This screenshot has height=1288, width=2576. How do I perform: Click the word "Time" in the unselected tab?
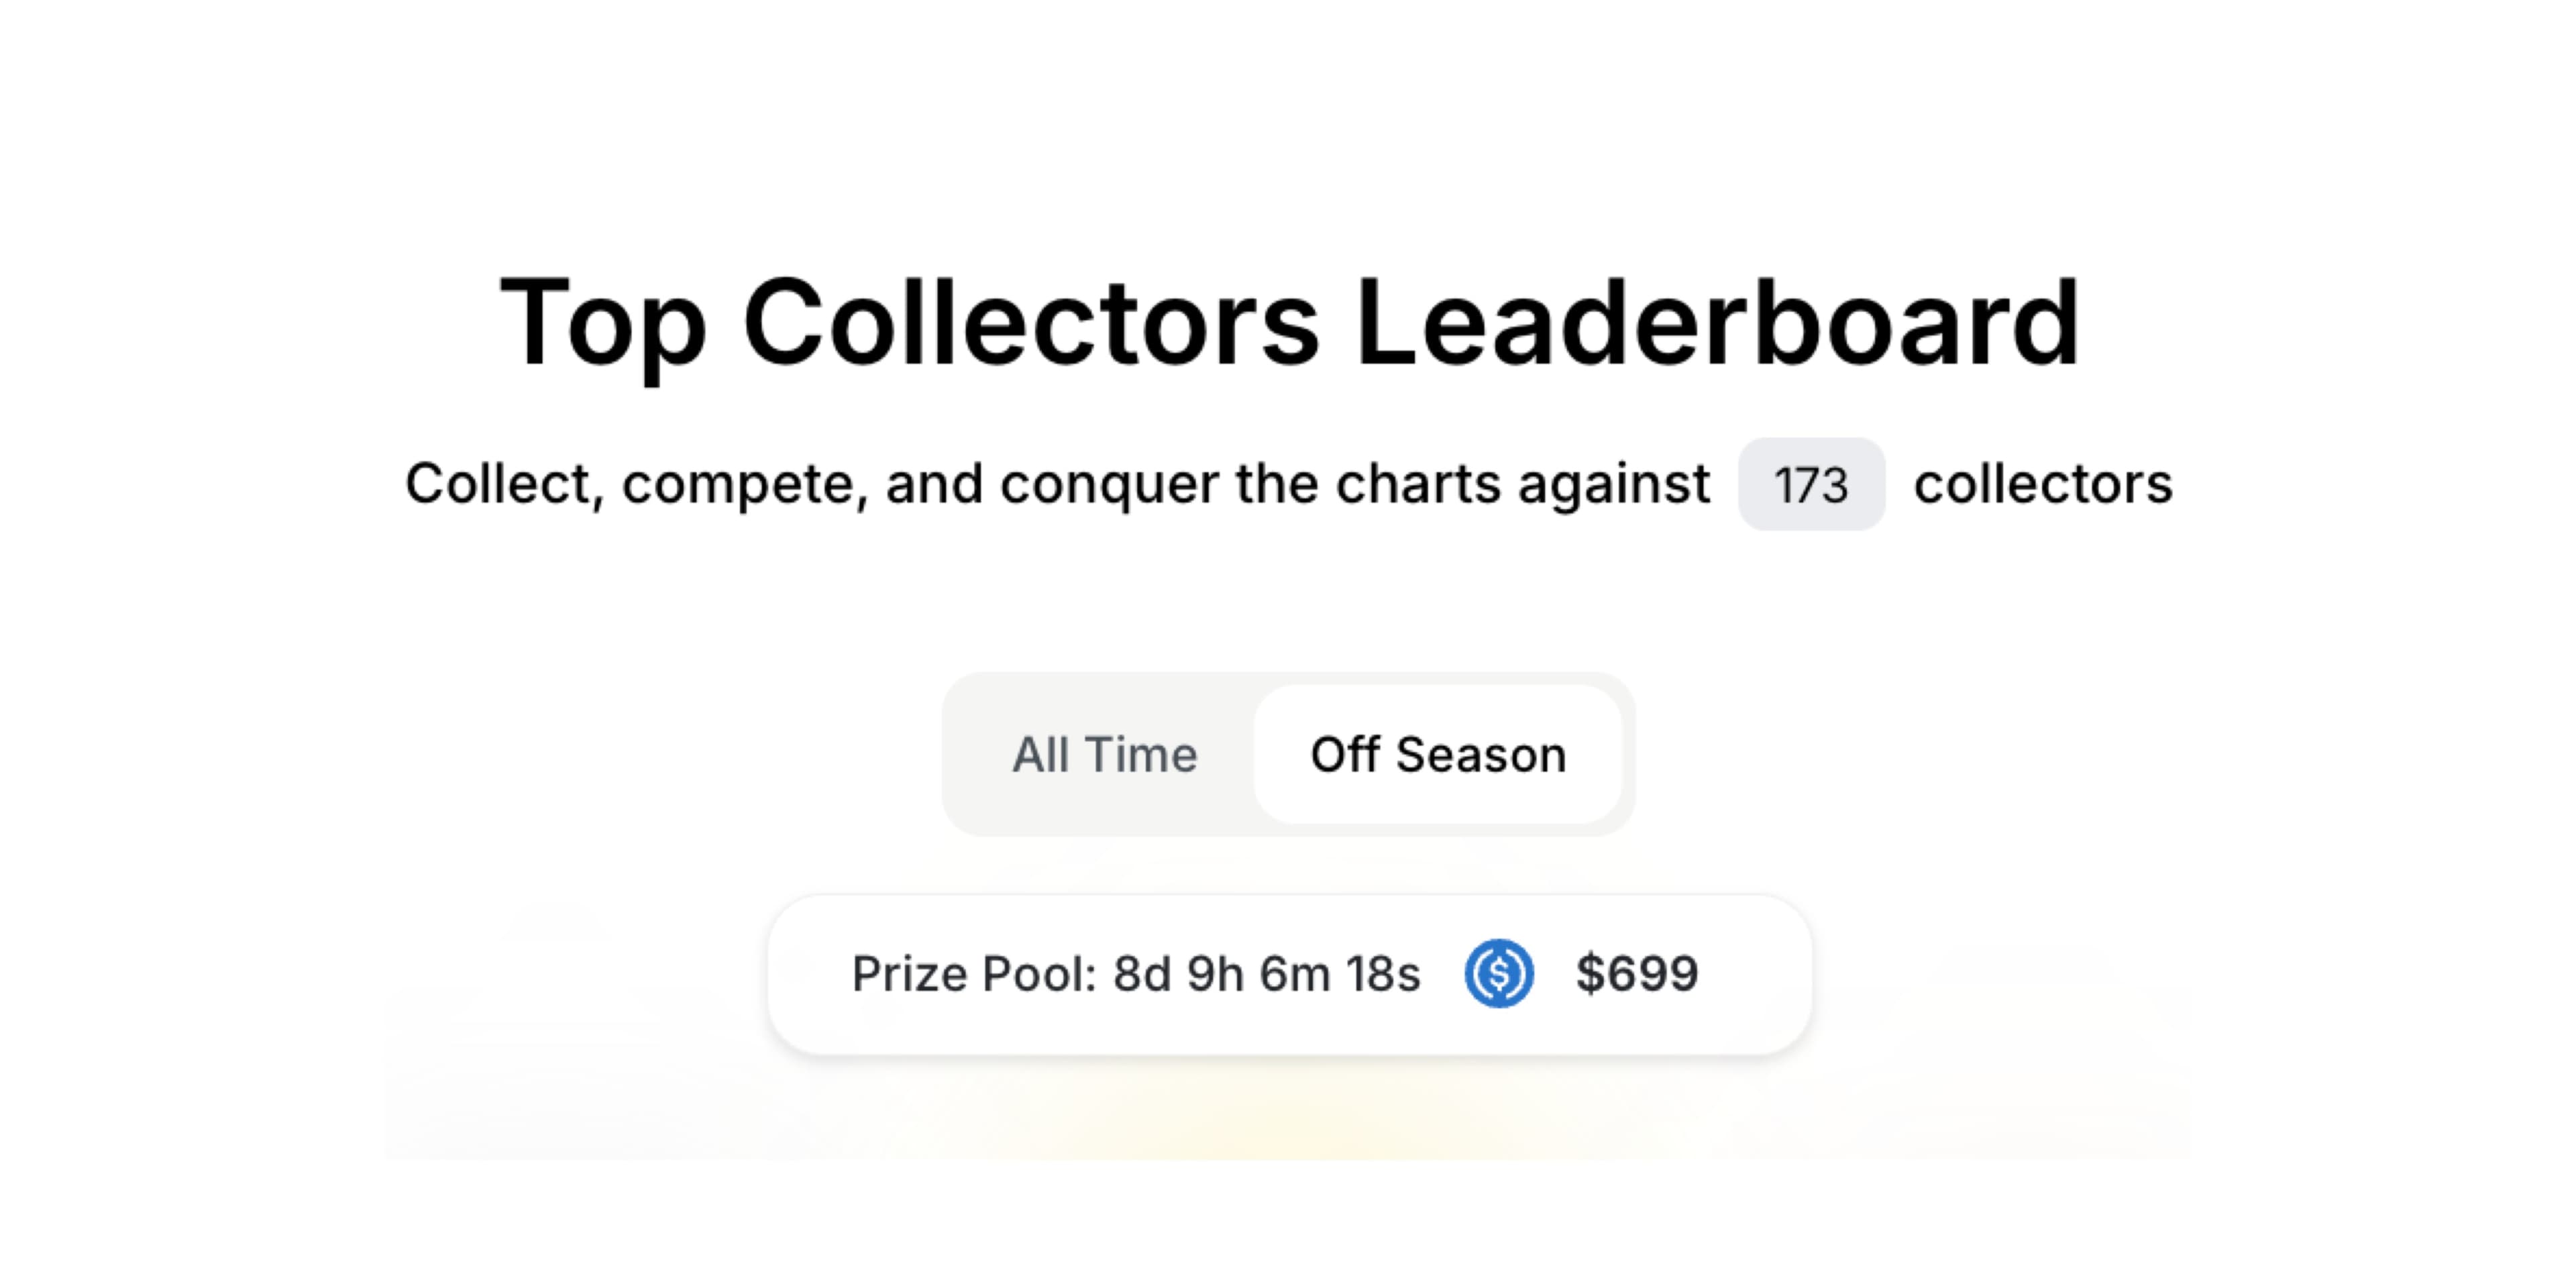pos(1141,754)
